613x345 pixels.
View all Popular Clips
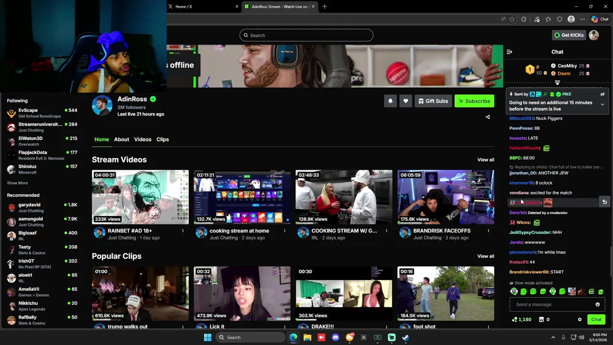click(x=486, y=256)
